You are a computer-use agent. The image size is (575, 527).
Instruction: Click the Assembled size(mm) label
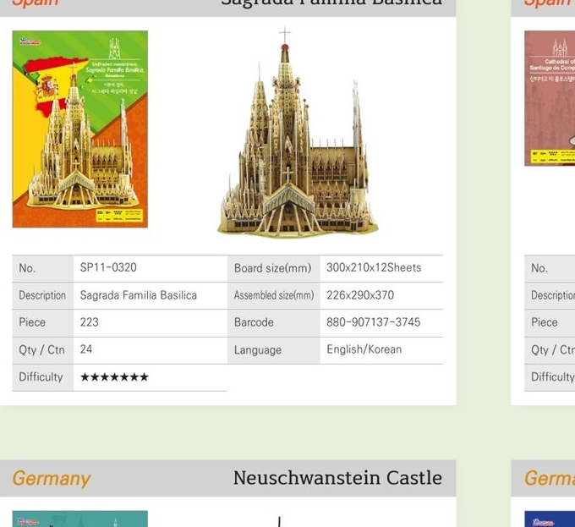point(274,295)
